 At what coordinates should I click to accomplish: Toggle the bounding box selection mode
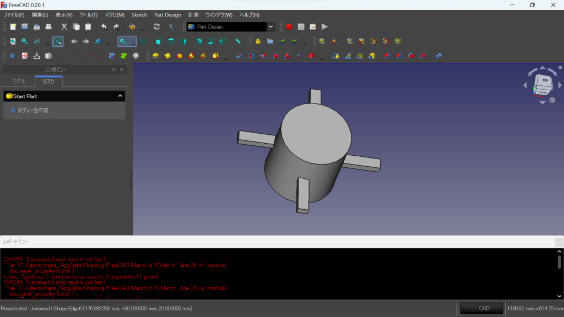tap(58, 41)
